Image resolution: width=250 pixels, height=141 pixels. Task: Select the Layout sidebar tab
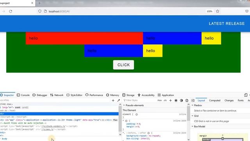click(x=201, y=100)
